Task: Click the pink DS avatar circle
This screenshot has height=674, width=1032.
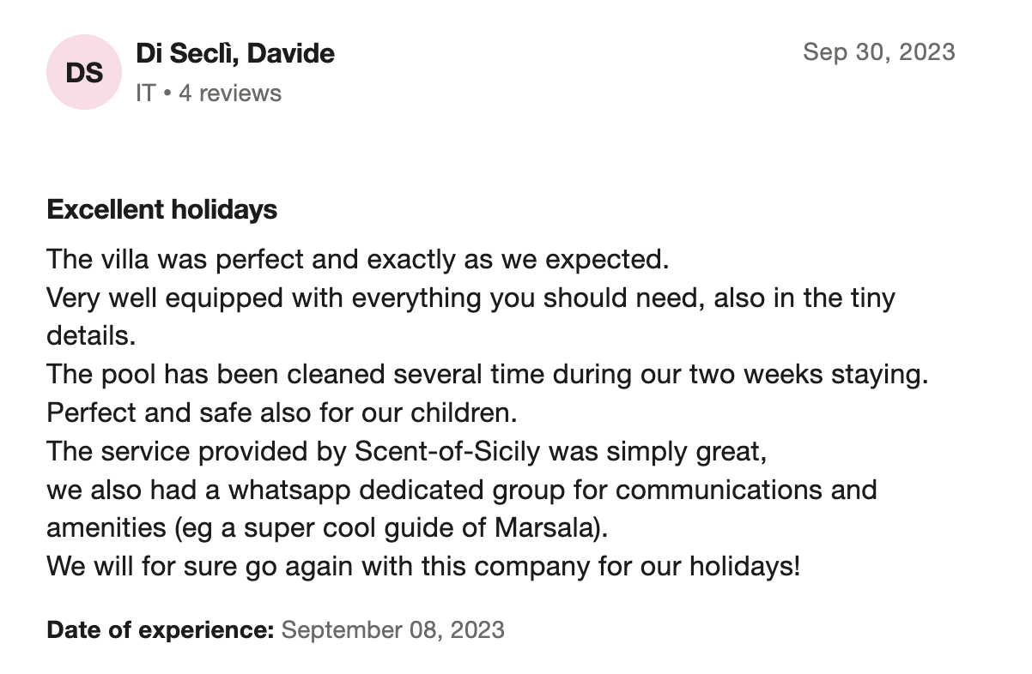Action: [x=84, y=73]
